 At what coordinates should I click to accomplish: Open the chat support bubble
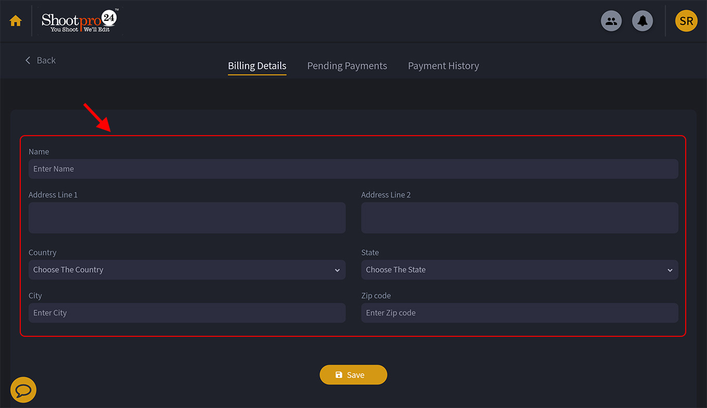23,389
